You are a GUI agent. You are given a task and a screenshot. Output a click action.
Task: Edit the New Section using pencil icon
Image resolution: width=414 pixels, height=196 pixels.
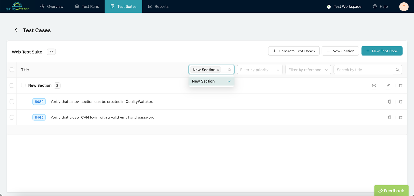pos(388,85)
